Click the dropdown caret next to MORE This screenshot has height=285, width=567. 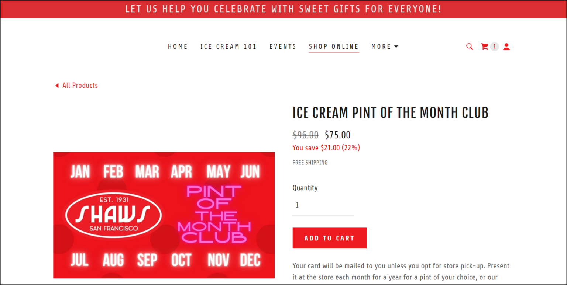[x=396, y=46]
